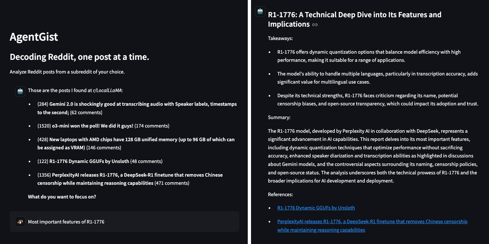This screenshot has height=244, width=489.
Task: Click the 'Takeaways:' section label
Action: (280, 38)
